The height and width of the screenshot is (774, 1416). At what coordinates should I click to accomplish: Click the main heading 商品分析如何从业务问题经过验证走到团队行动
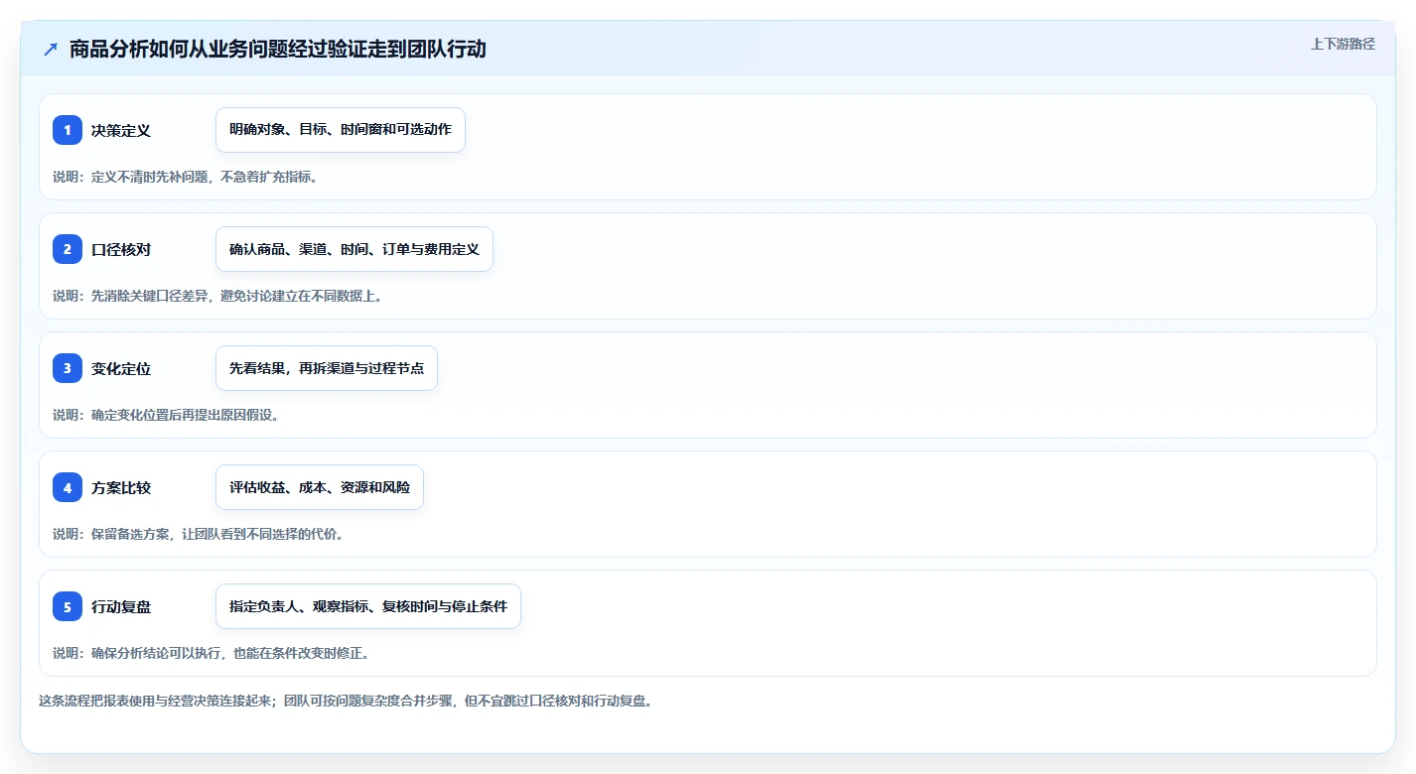pos(278,49)
